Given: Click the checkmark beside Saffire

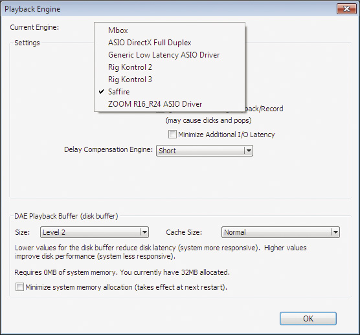Looking at the screenshot, I should [x=101, y=92].
